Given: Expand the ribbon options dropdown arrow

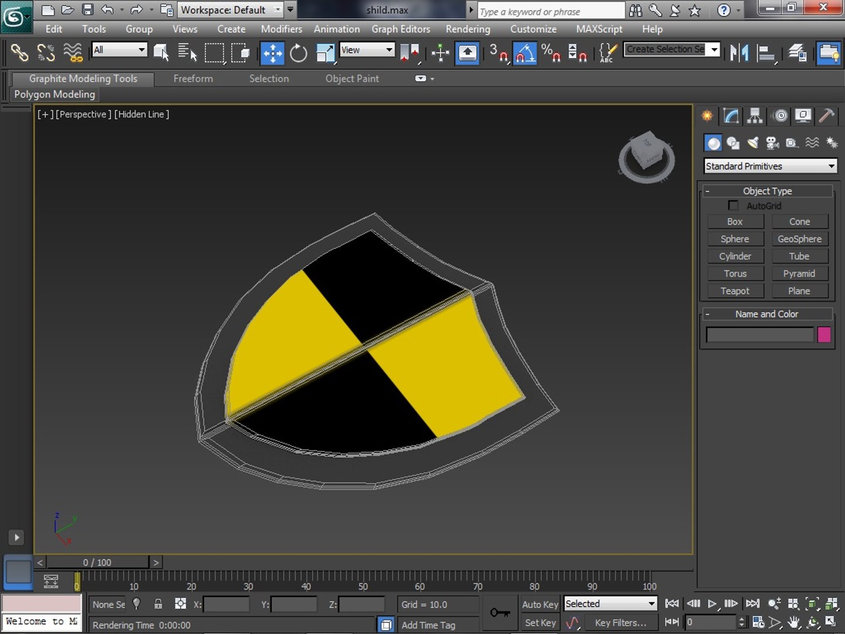Looking at the screenshot, I should pyautogui.click(x=432, y=79).
